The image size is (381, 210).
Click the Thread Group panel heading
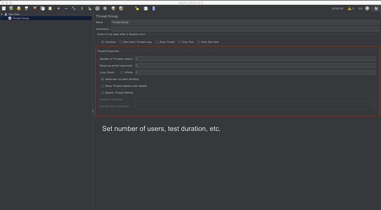(x=107, y=16)
